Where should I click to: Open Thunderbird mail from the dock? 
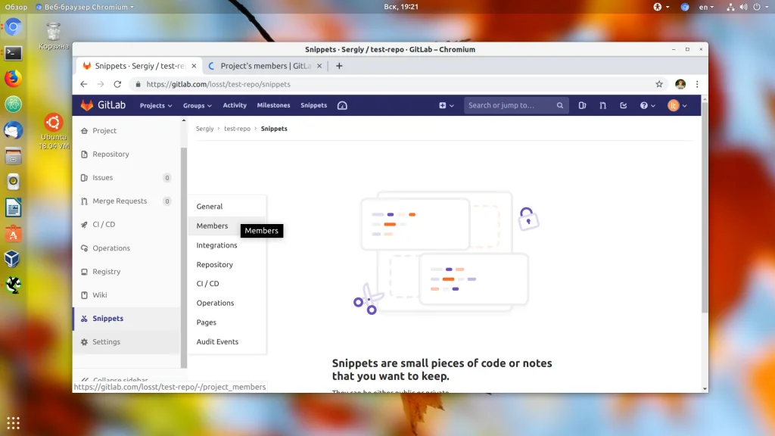coord(14,130)
